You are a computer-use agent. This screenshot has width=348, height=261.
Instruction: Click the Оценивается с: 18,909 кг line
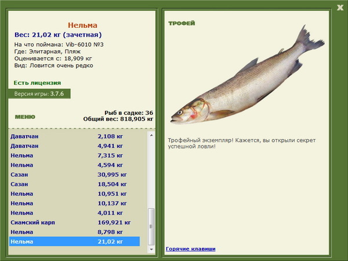click(x=53, y=59)
